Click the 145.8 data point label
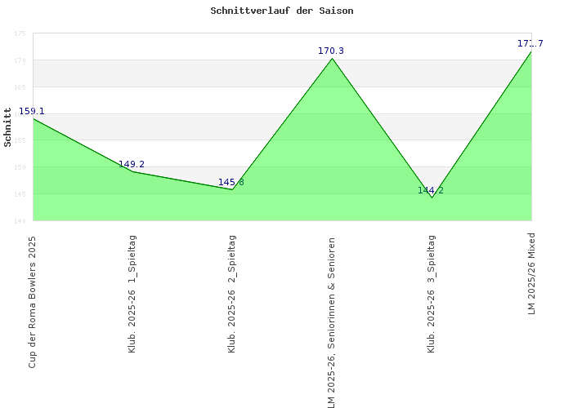The width and height of the screenshot is (564, 408). [x=231, y=182]
